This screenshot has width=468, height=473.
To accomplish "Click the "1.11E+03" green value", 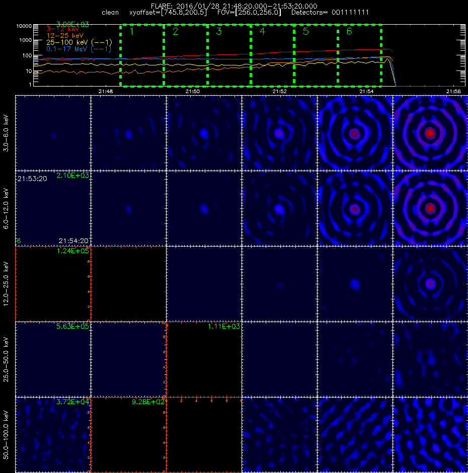I will [x=224, y=326].
